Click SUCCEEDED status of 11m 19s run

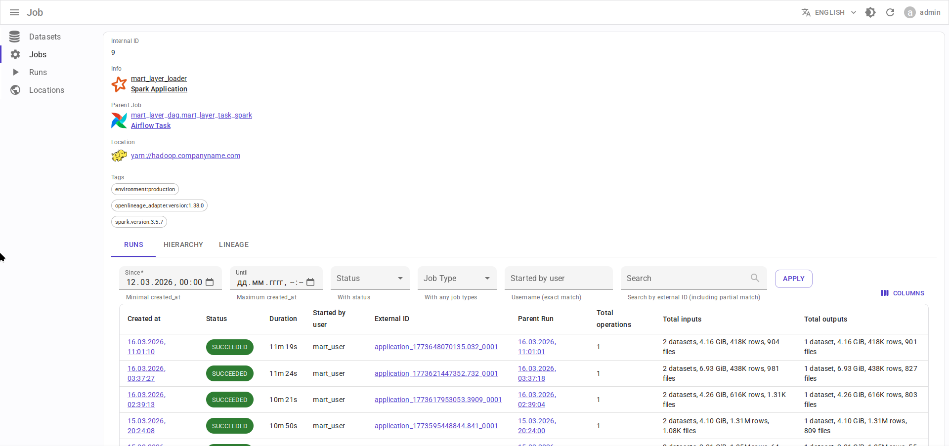point(230,347)
